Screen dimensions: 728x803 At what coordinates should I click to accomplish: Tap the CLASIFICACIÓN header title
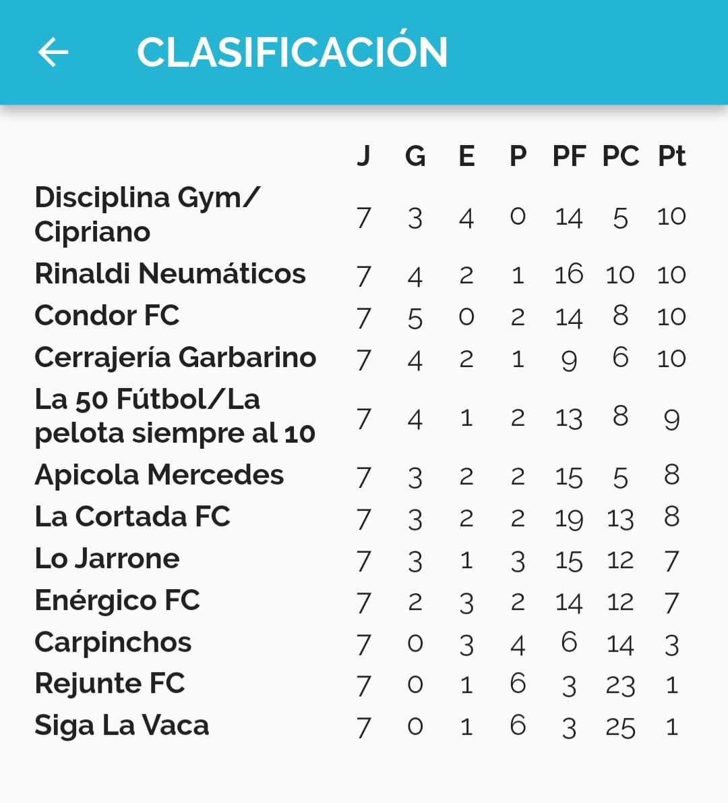[292, 52]
